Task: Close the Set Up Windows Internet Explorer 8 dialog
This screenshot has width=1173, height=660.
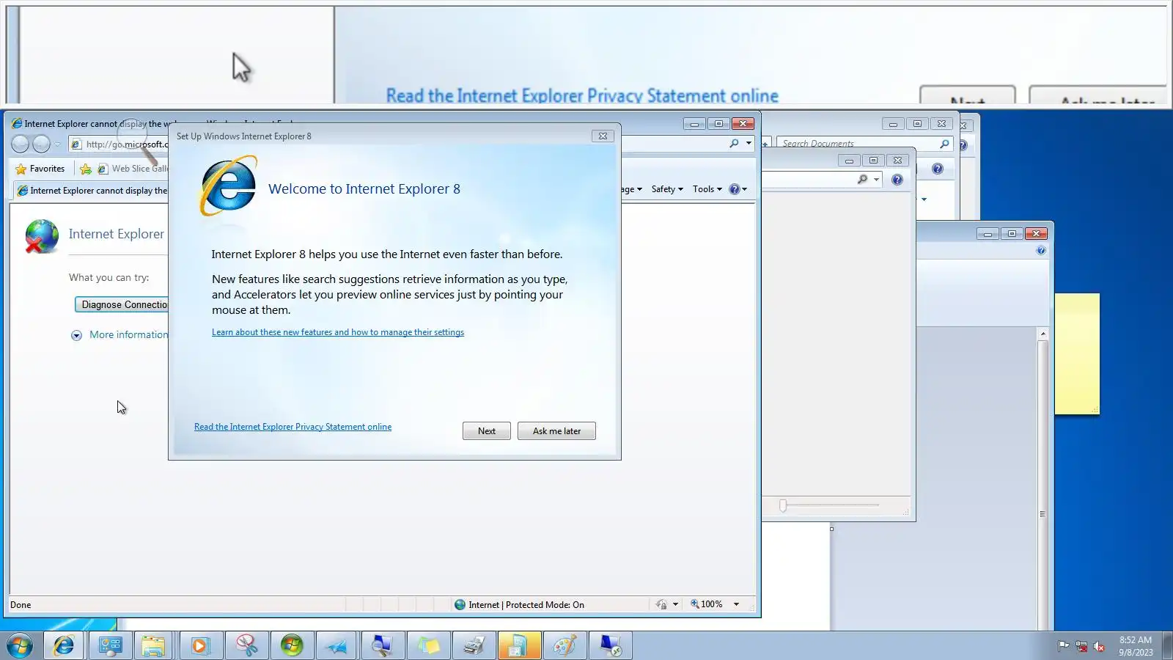Action: (603, 136)
